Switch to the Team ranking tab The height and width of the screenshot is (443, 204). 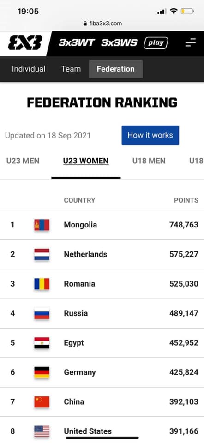click(71, 69)
